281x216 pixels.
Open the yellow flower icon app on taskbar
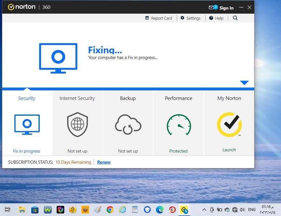click(x=85, y=210)
